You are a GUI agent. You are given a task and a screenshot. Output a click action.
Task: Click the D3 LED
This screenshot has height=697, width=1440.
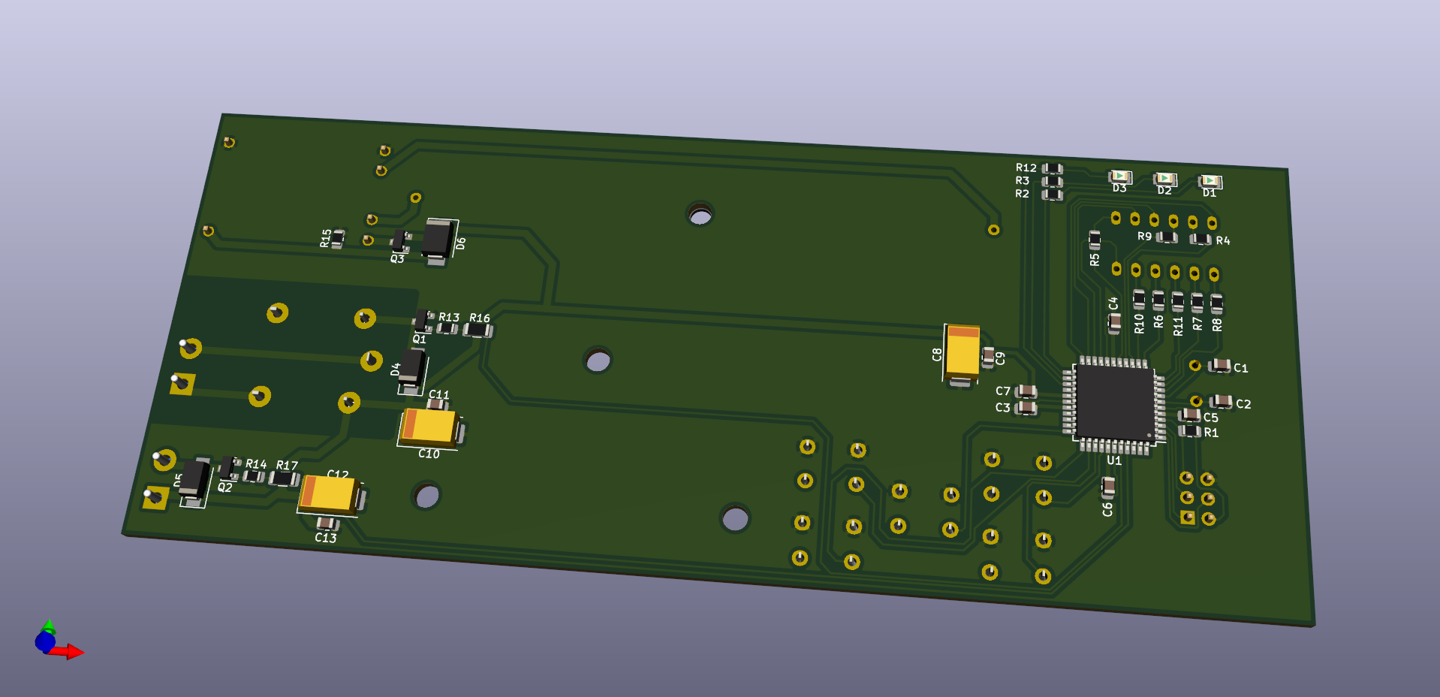point(1120,177)
